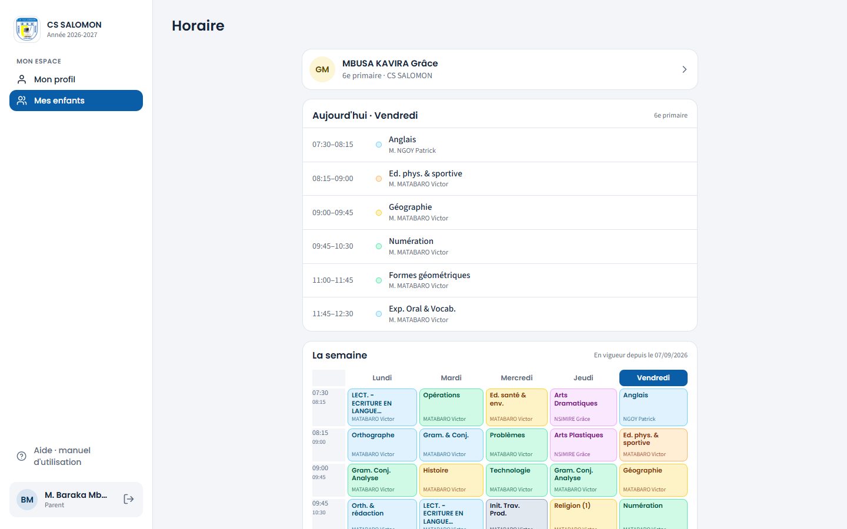Click the logout icon beside M. Baraka
The height and width of the screenshot is (529, 847).
coord(129,499)
